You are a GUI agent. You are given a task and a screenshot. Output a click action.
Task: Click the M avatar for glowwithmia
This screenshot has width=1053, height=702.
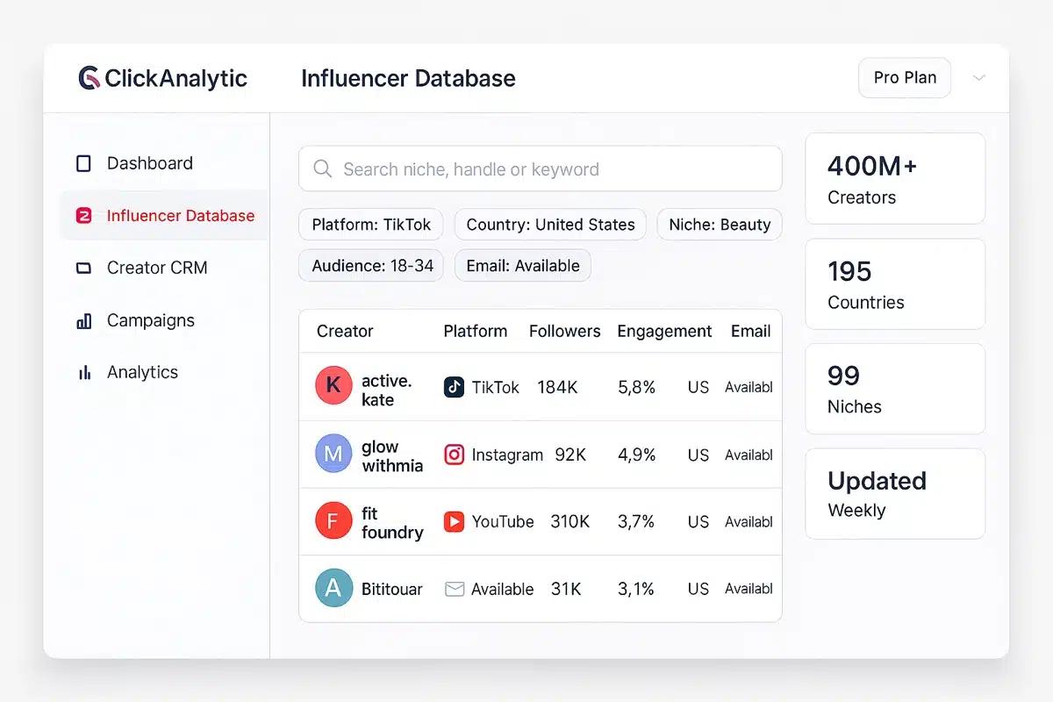[x=333, y=454]
